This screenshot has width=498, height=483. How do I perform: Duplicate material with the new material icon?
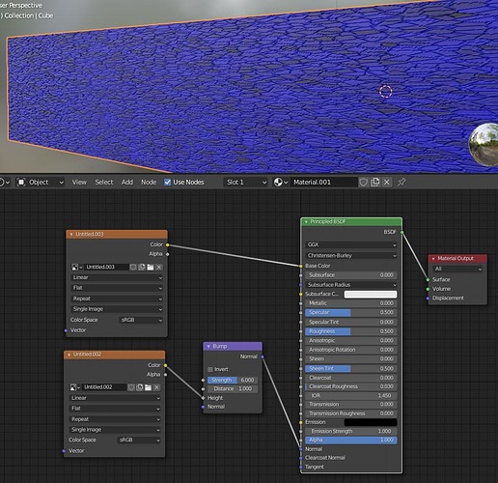coord(375,183)
